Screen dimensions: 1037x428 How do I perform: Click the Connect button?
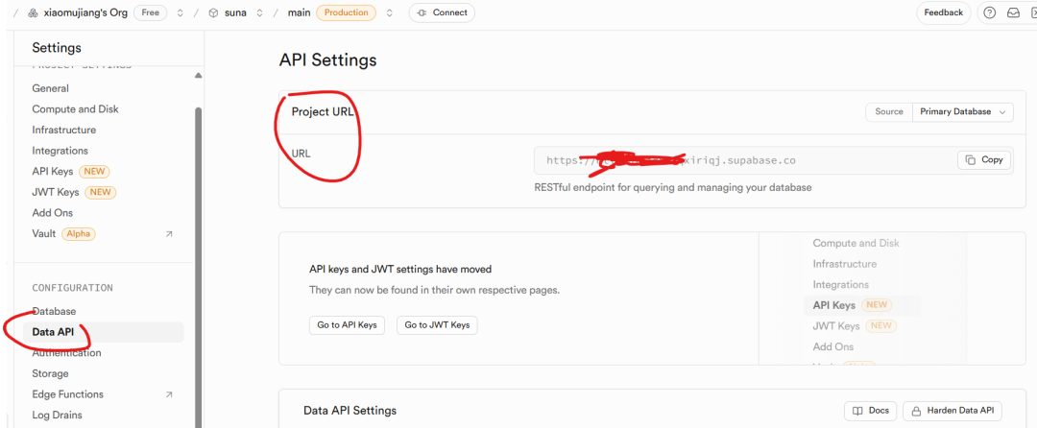coord(442,12)
